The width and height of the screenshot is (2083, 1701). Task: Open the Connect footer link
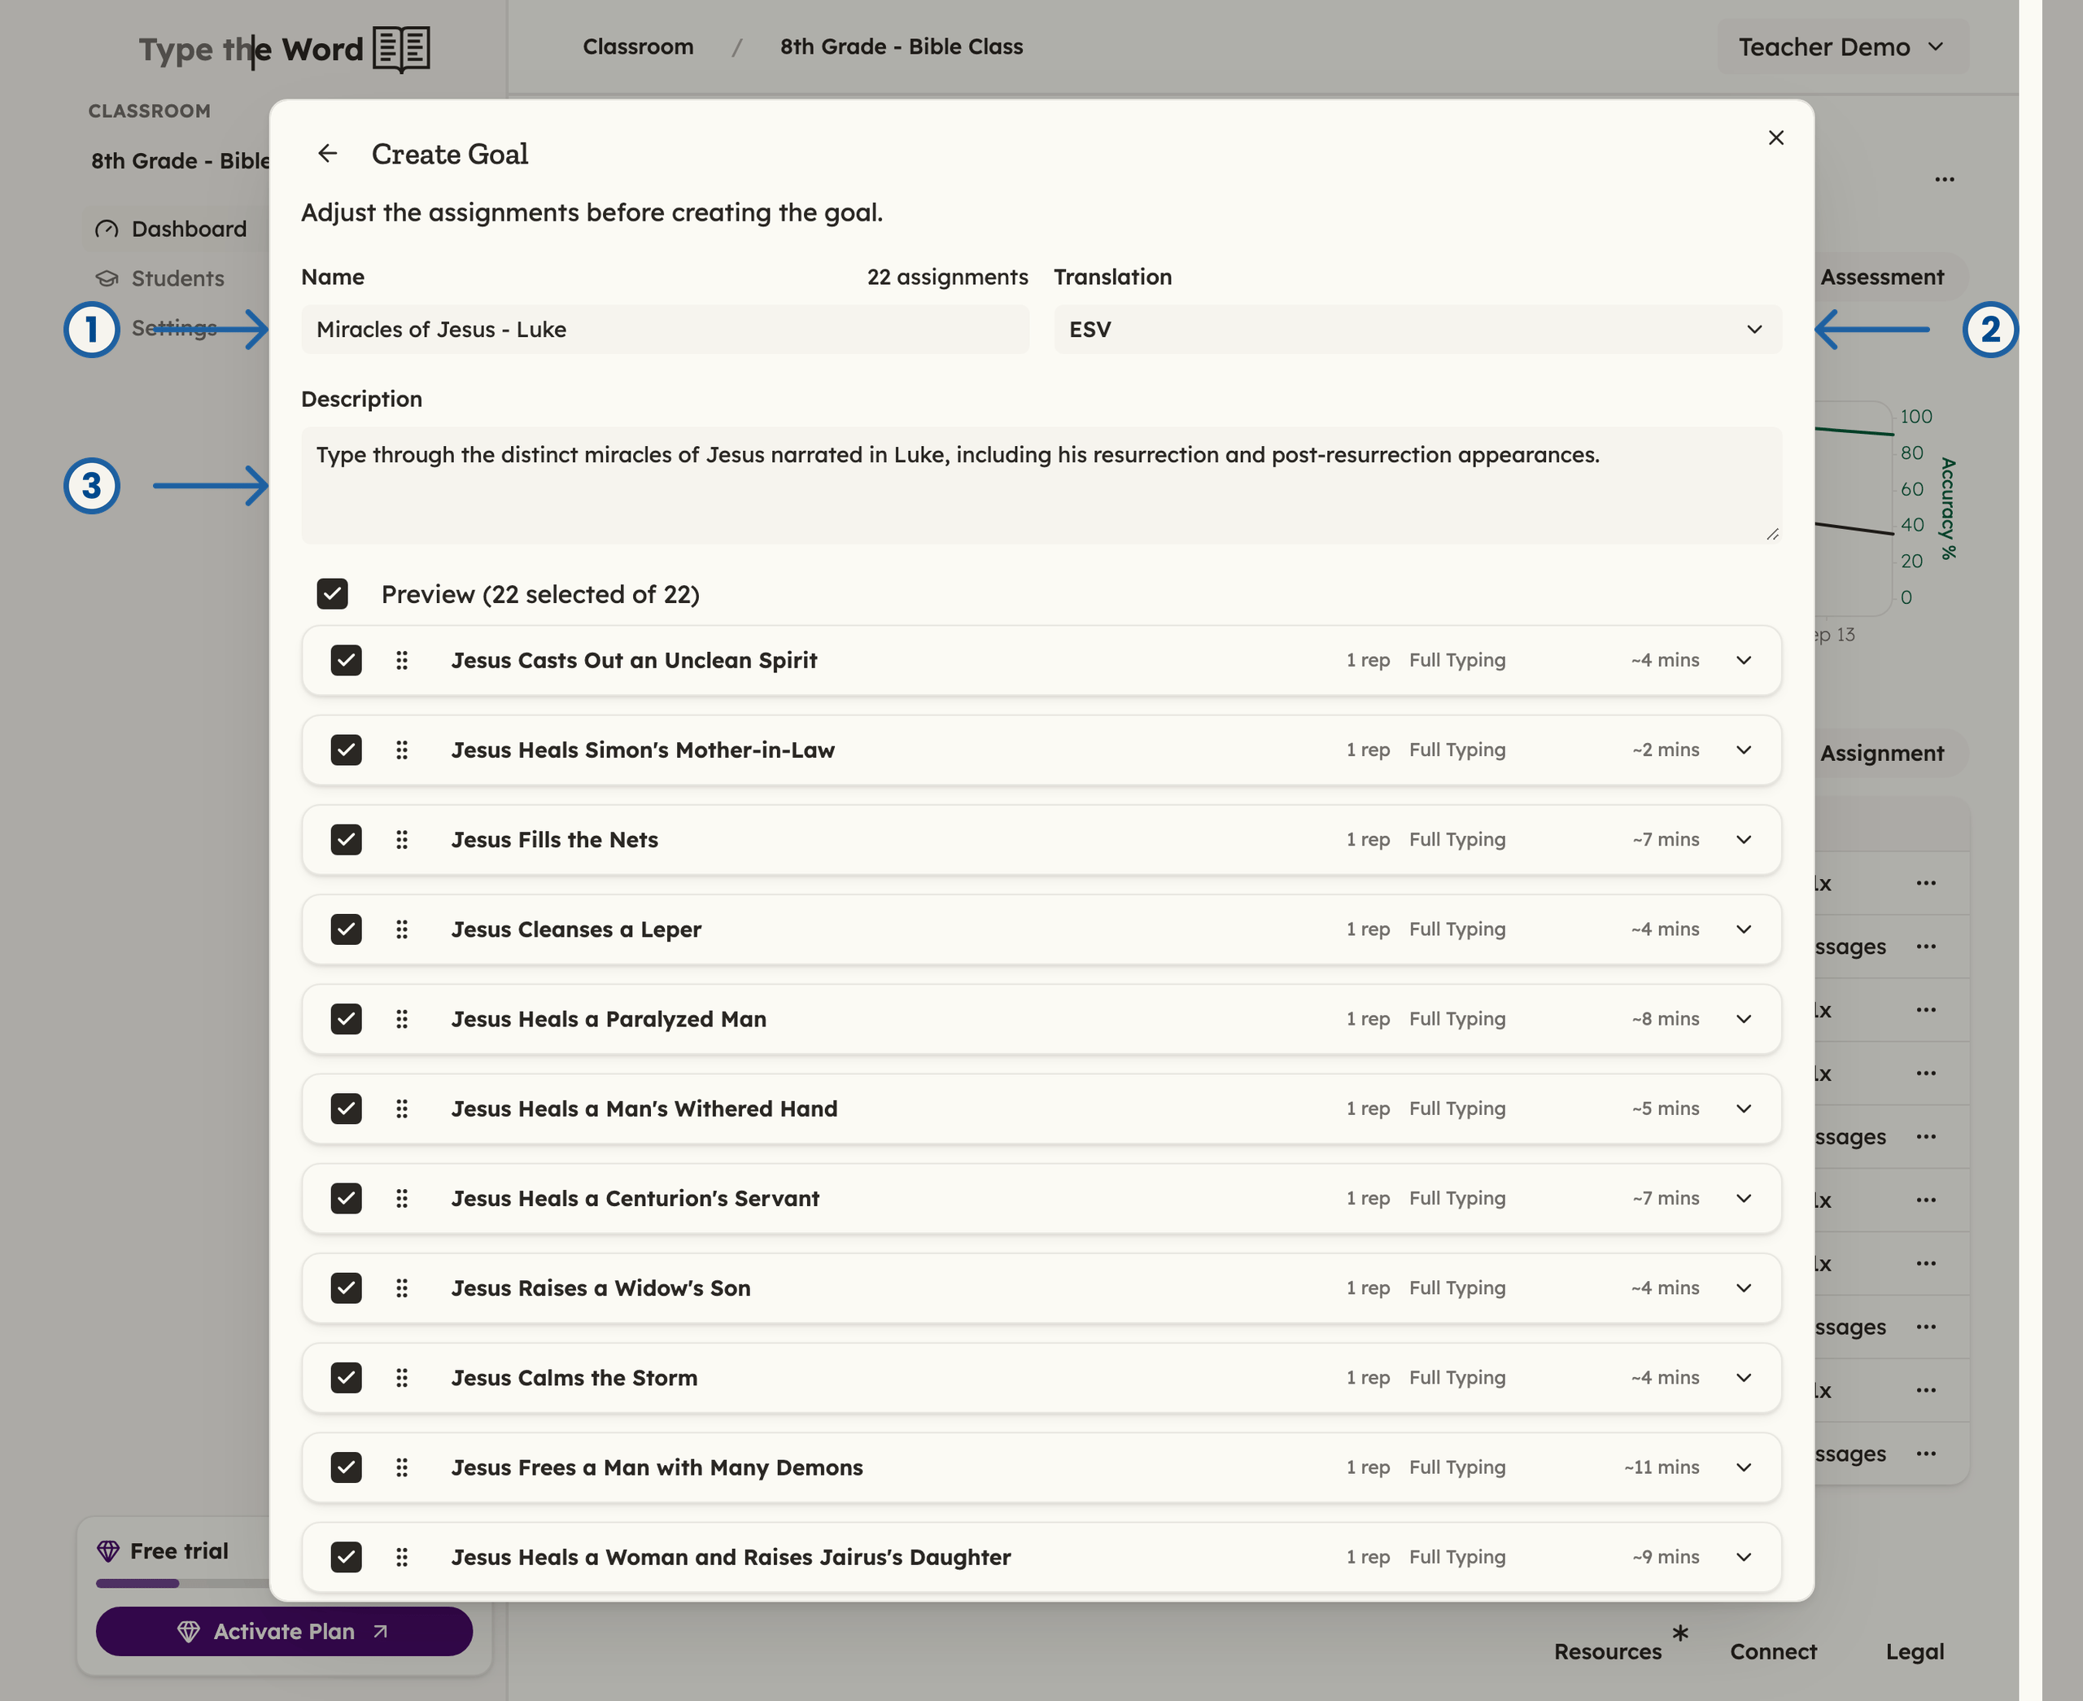[x=1772, y=1652]
